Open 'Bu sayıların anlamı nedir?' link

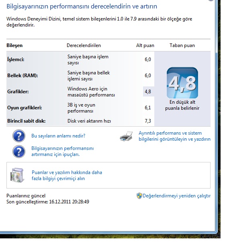[58, 136]
